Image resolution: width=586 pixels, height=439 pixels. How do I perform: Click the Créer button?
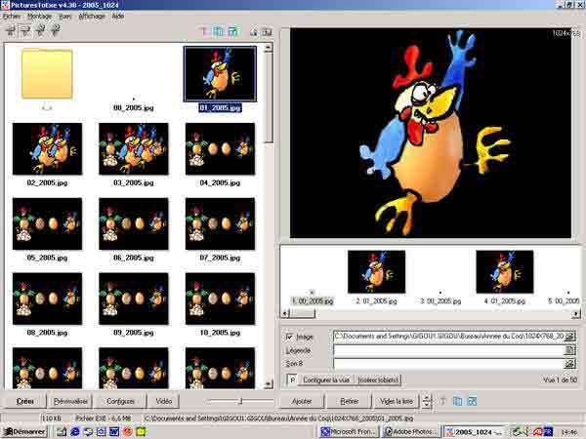[25, 401]
